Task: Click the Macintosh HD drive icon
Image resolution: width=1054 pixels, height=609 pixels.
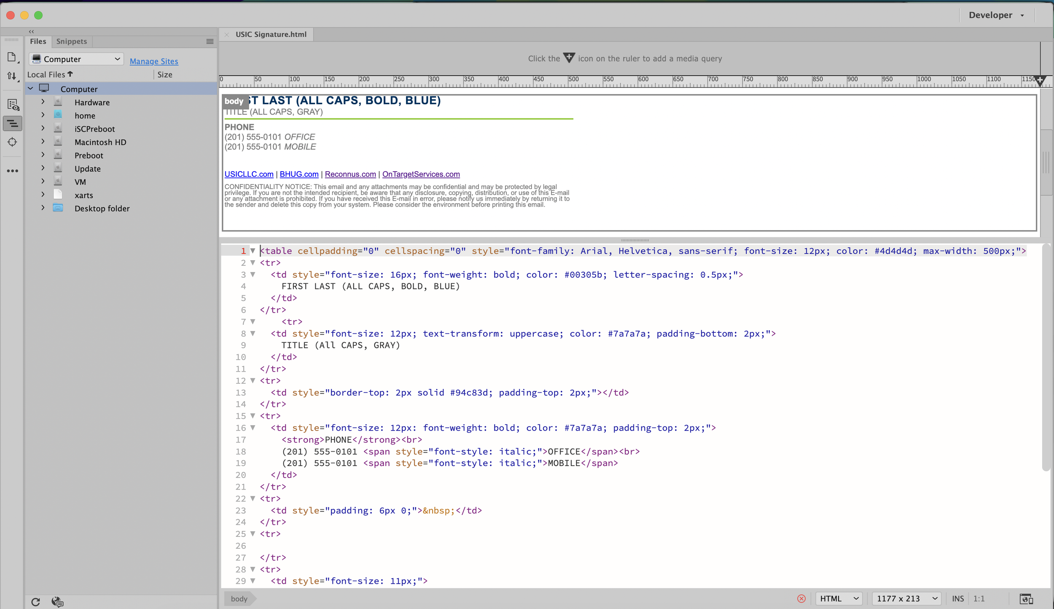Action: [x=58, y=141]
